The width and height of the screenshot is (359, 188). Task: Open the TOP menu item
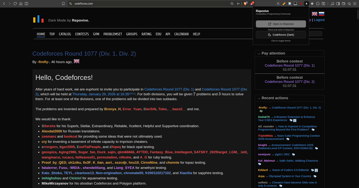click(x=52, y=34)
